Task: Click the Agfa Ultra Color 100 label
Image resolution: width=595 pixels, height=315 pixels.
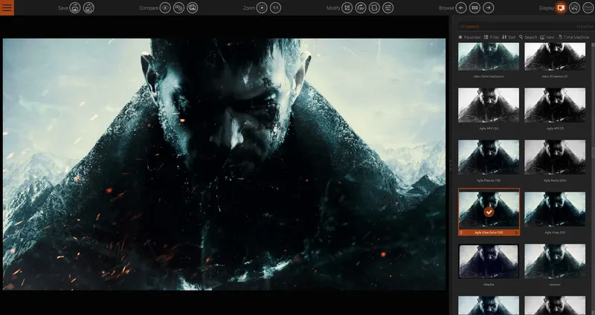Action: click(x=489, y=233)
